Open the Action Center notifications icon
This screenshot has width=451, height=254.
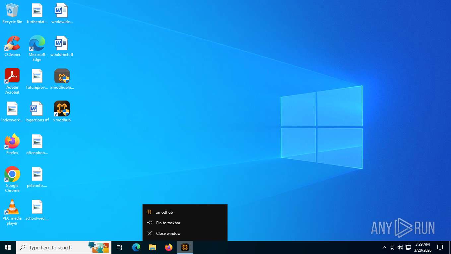[440, 247]
